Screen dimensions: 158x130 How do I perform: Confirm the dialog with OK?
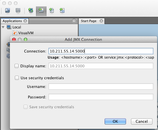[x=115, y=121]
